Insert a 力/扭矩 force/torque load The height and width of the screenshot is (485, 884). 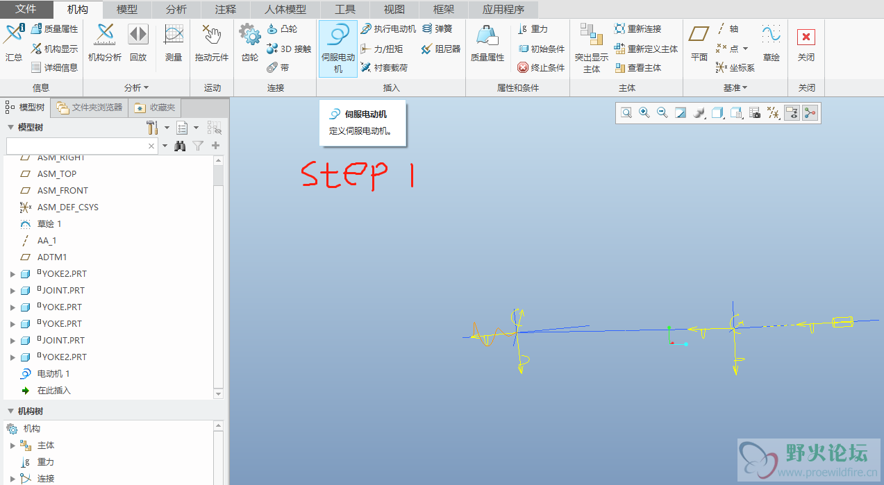click(382, 49)
